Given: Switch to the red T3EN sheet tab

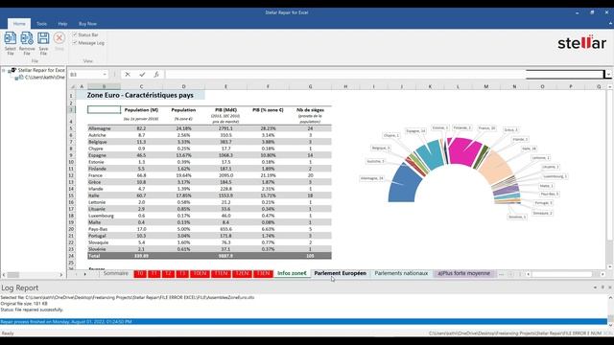Looking at the screenshot, I should pyautogui.click(x=264, y=273).
